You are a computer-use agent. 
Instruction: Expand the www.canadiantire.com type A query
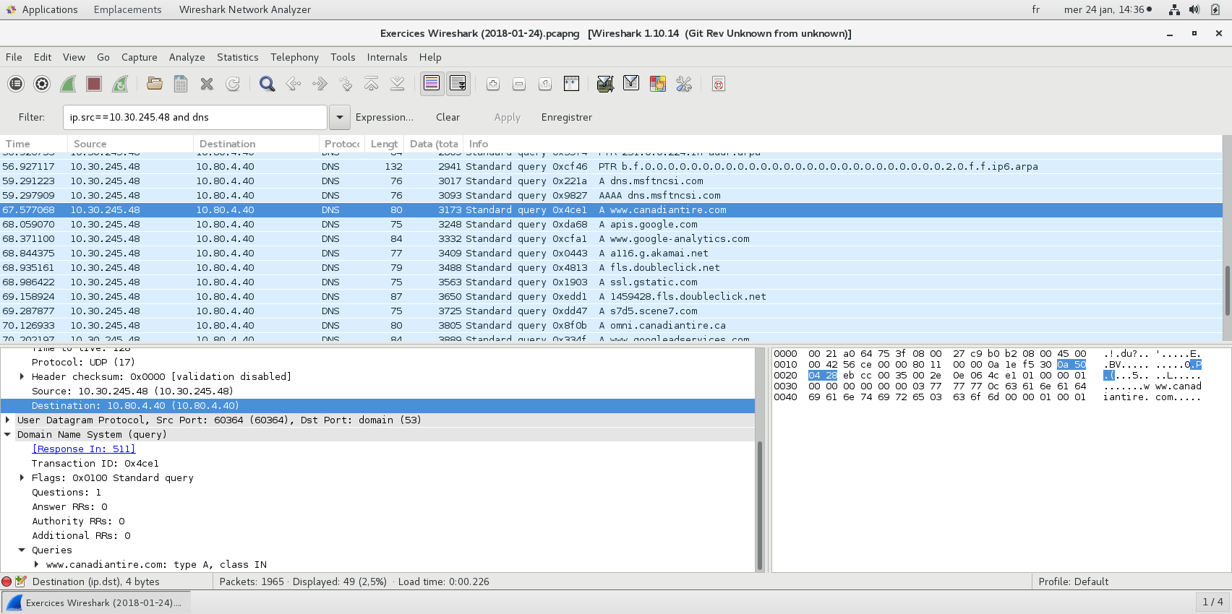tap(36, 564)
